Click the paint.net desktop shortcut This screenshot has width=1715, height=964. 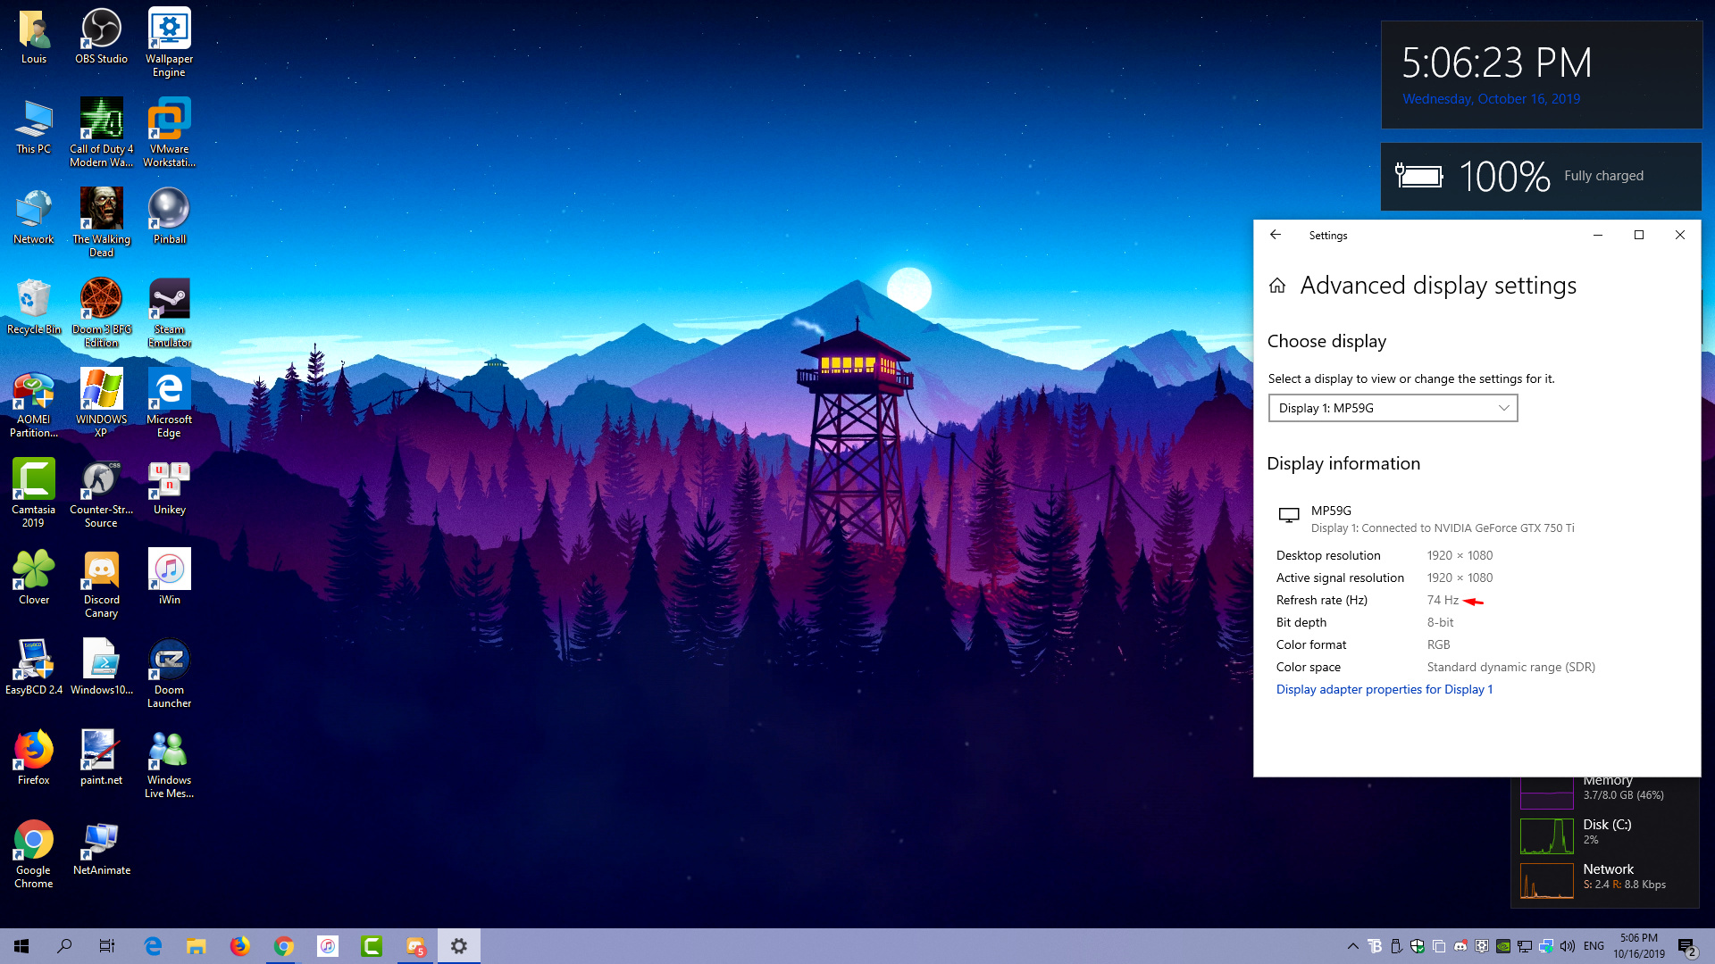[101, 757]
